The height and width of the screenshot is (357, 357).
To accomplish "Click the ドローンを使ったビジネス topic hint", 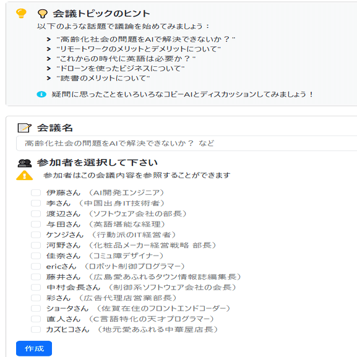I will 121,68.
